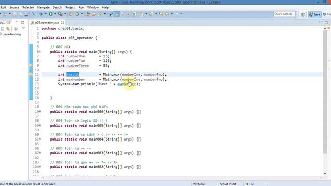Expand the folded main004 method
Image resolution: width=331 pixels, height=186 pixels.
(40, 139)
